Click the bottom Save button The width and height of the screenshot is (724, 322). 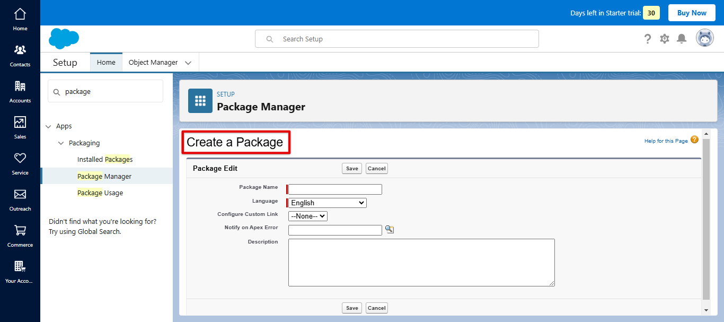pos(352,308)
